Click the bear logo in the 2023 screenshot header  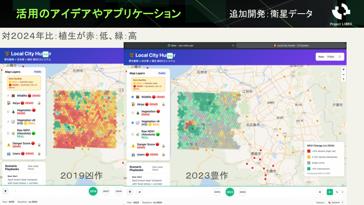(x=132, y=55)
